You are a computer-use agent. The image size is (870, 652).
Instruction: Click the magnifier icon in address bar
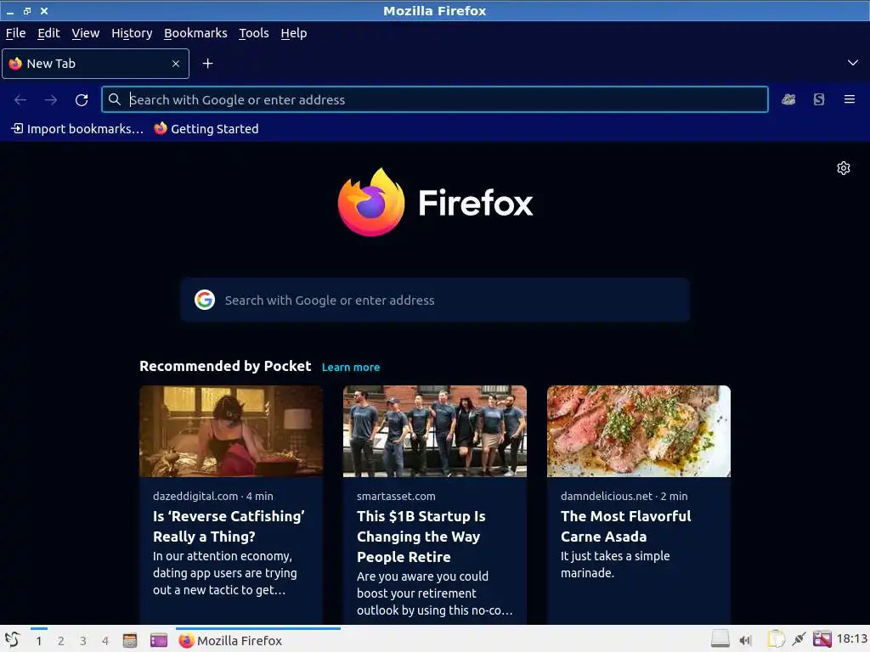(115, 100)
